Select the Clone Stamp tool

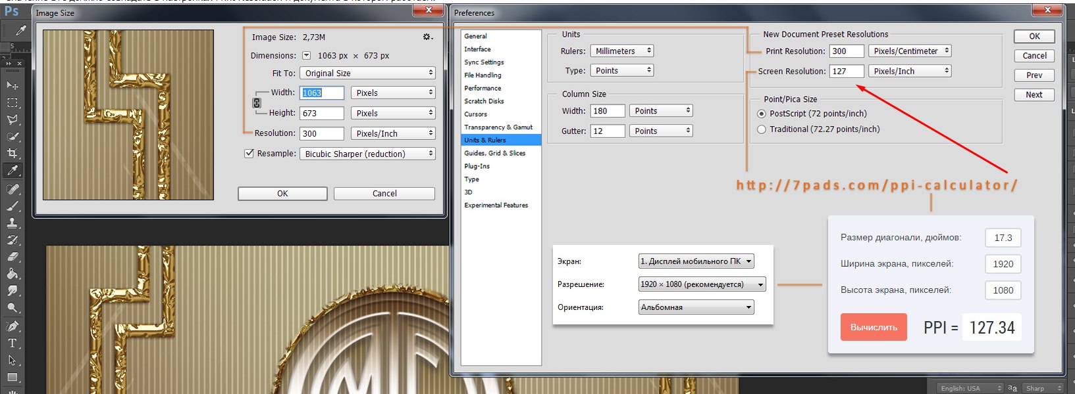pyautogui.click(x=12, y=223)
